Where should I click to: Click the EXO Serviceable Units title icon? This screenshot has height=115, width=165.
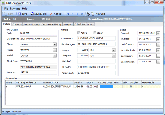(x=4, y=3)
